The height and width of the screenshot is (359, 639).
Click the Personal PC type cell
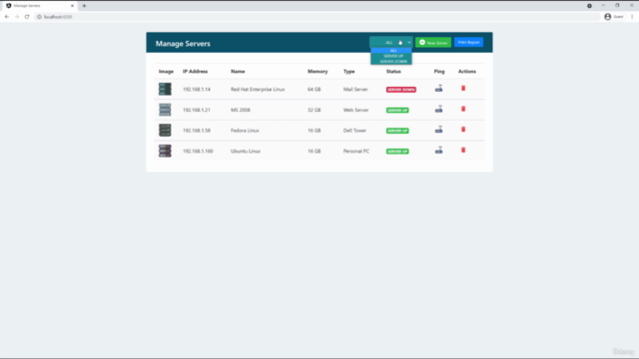356,151
